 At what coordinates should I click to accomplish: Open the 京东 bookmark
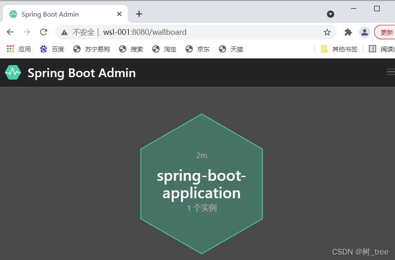(197, 49)
